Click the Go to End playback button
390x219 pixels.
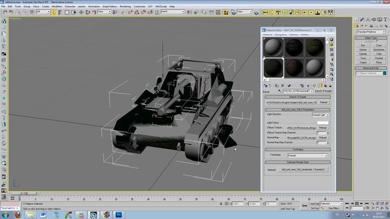coord(367,204)
